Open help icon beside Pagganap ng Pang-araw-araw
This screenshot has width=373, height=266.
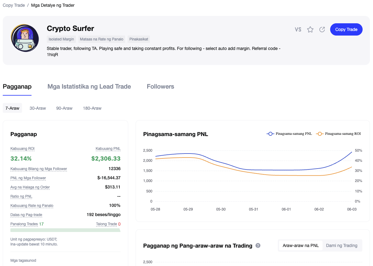(x=258, y=245)
